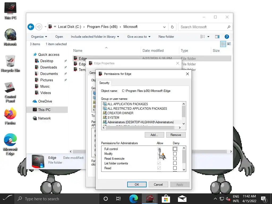The height and width of the screenshot is (204, 272).
Task: Toggle Allow for List folder contents
Action: click(159, 163)
